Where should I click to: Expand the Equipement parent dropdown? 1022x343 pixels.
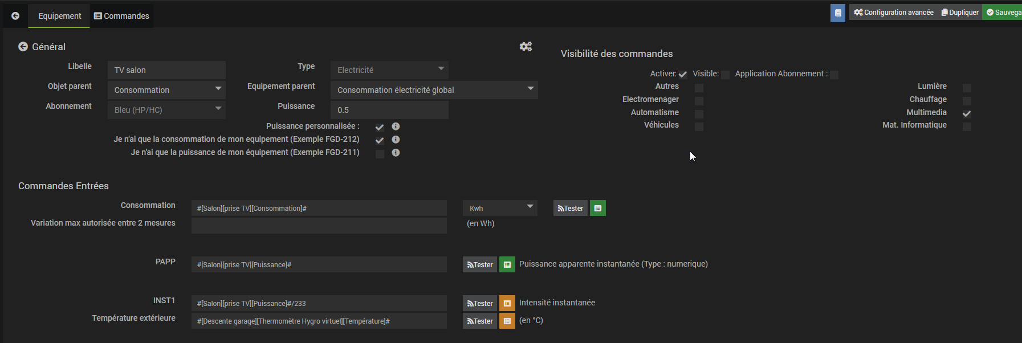(434, 90)
